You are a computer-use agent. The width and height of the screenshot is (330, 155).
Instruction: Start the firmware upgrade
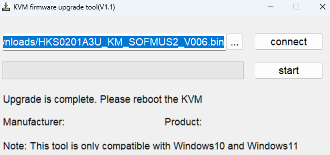pyautogui.click(x=289, y=70)
